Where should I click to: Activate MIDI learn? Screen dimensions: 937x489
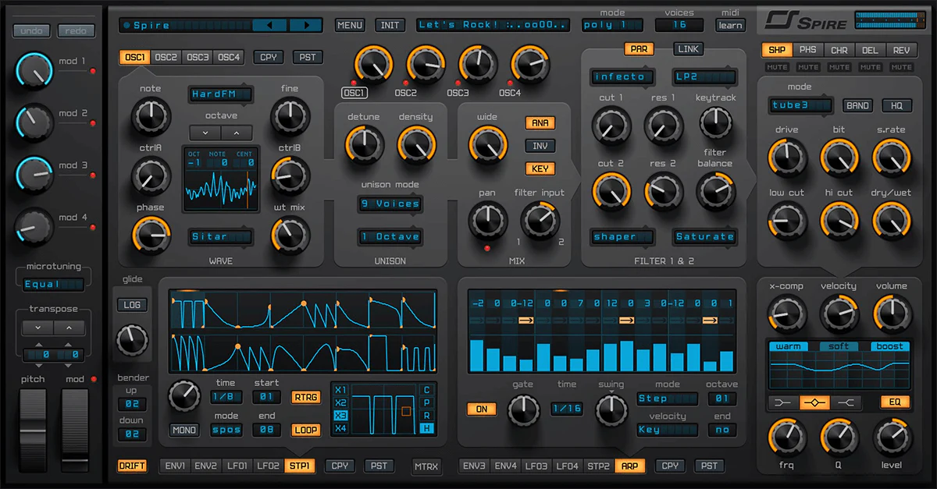pyautogui.click(x=729, y=25)
